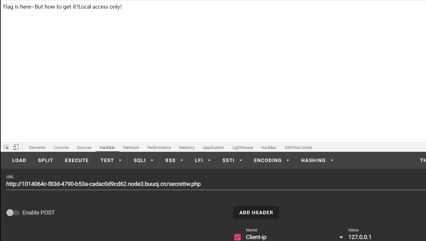
Task: Open the Console tab
Action: point(61,148)
